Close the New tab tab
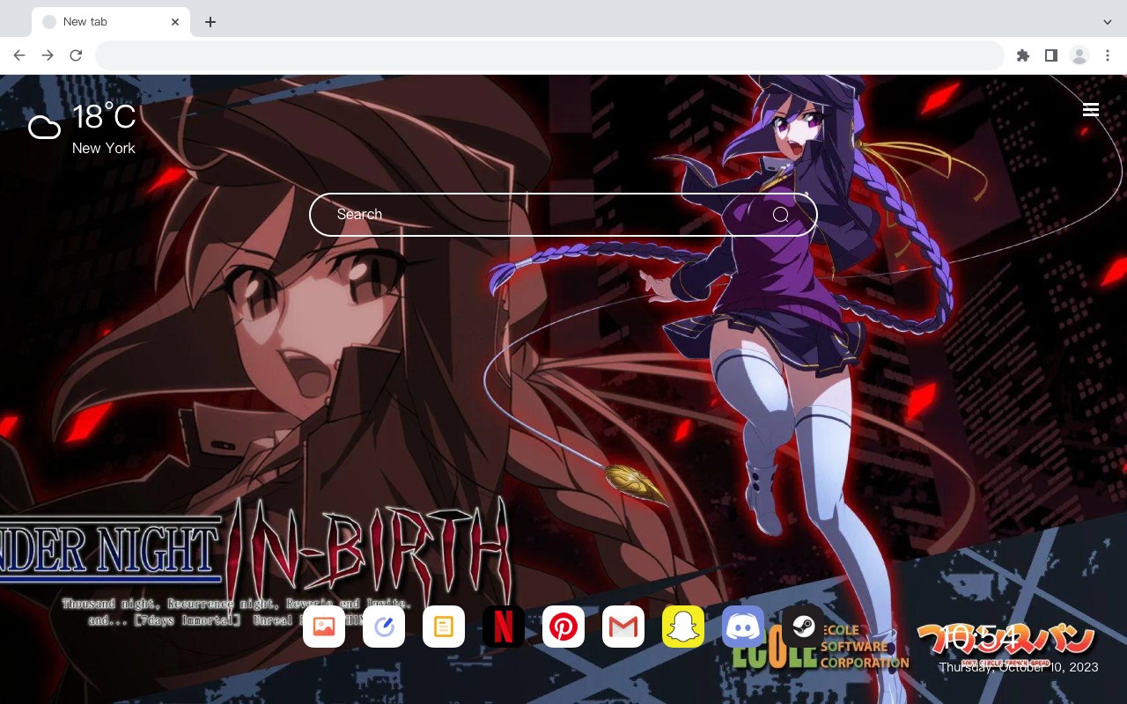The image size is (1127, 704). tap(176, 22)
